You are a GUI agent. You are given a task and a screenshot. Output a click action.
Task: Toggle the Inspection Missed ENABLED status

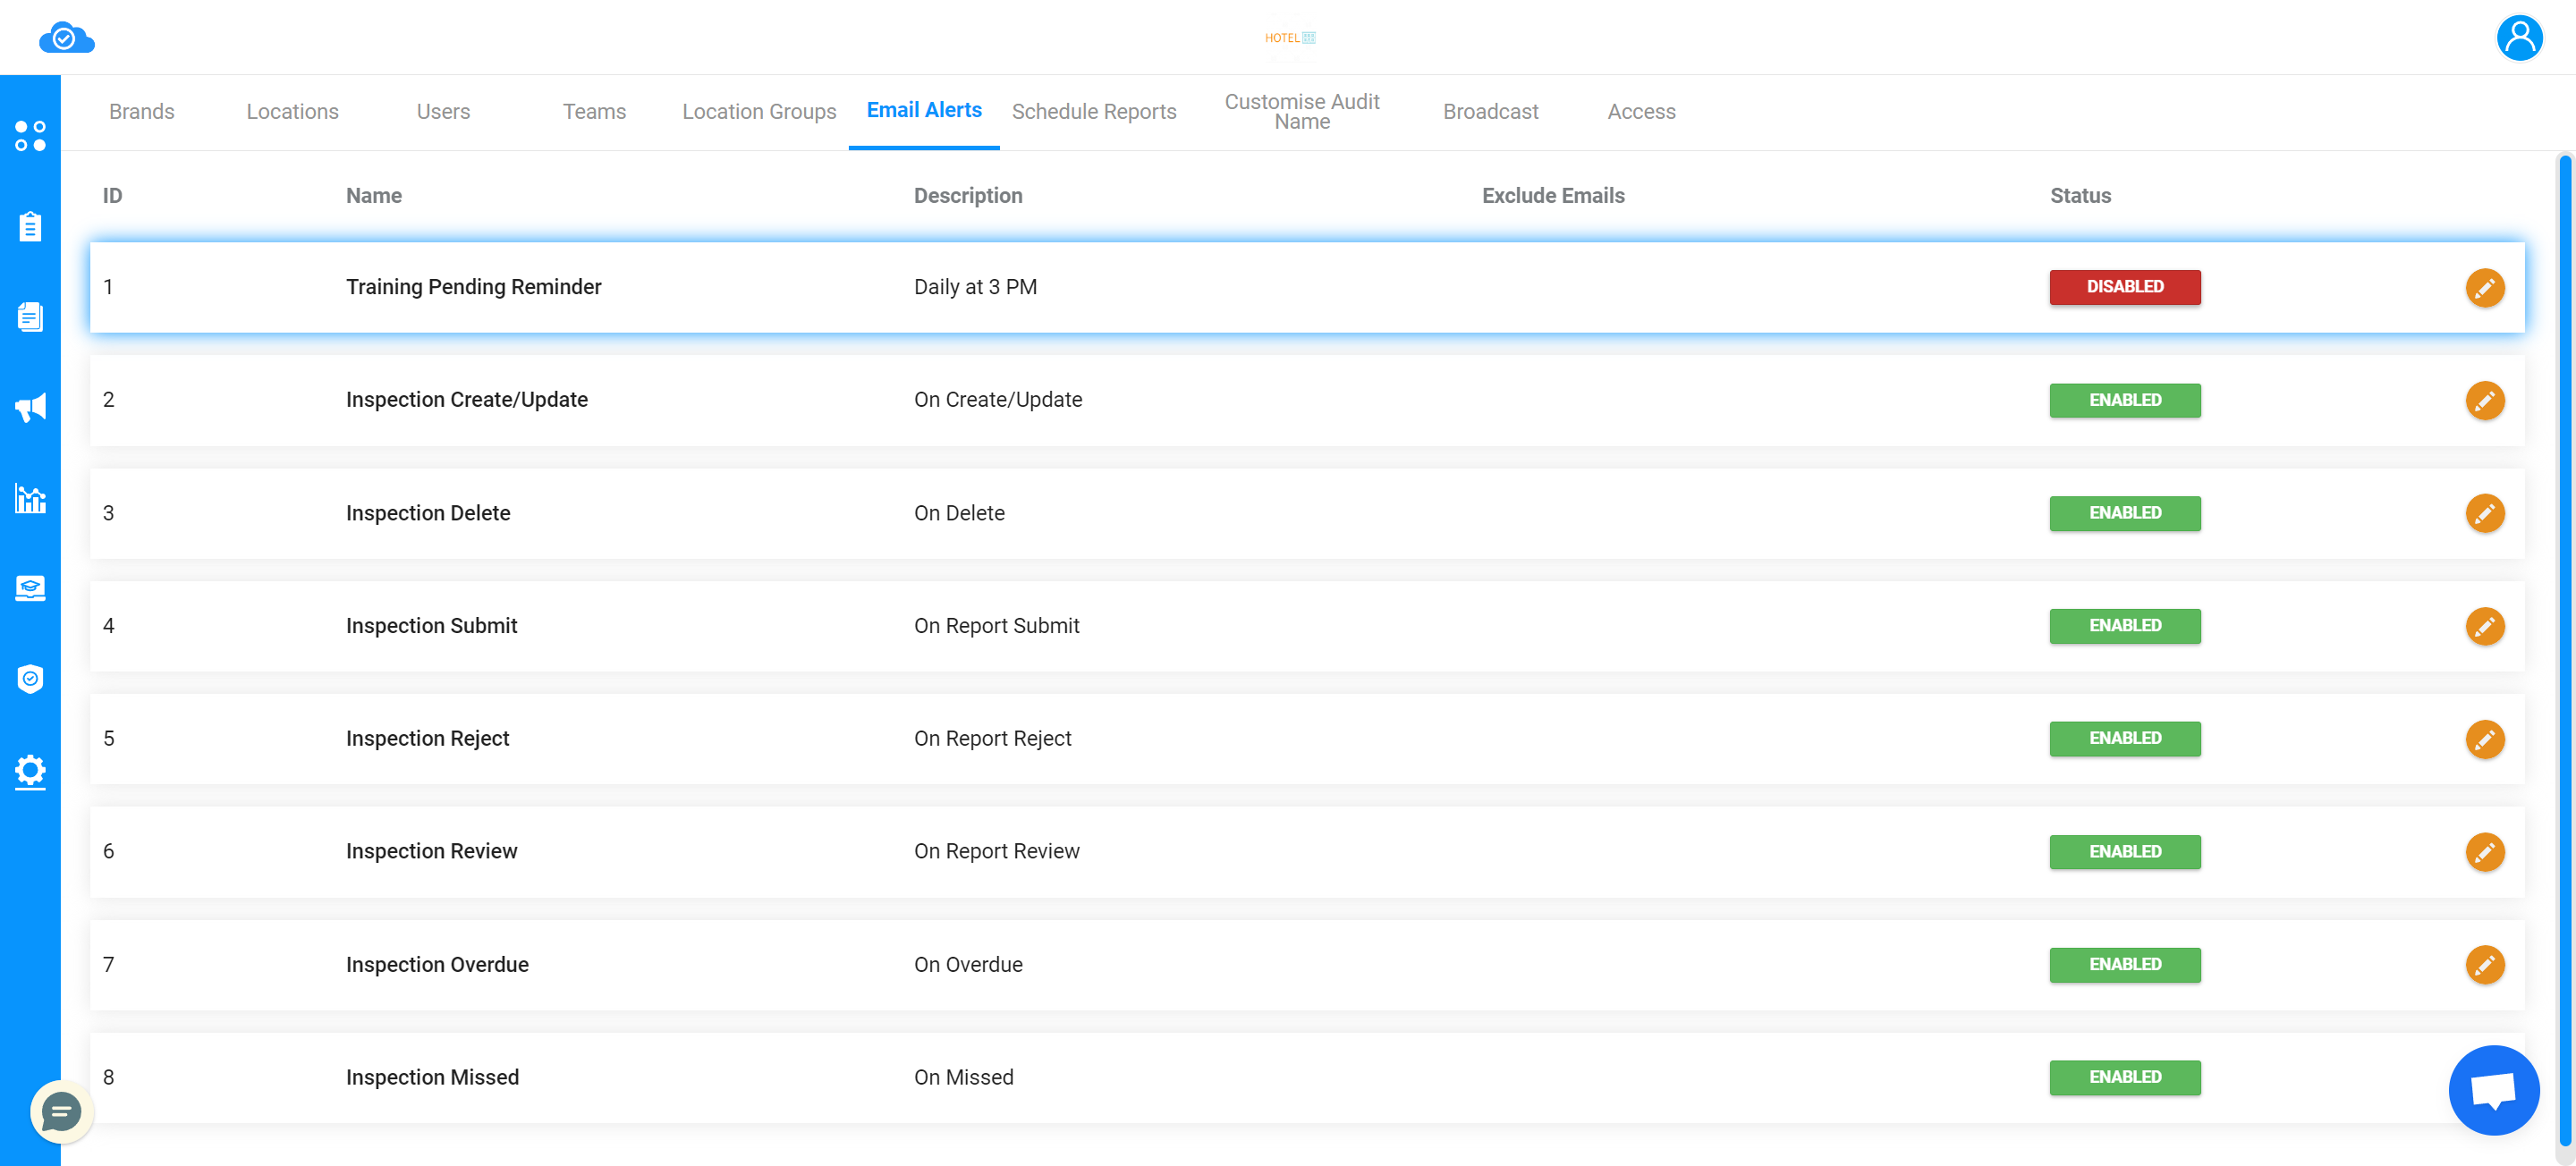(2124, 1077)
